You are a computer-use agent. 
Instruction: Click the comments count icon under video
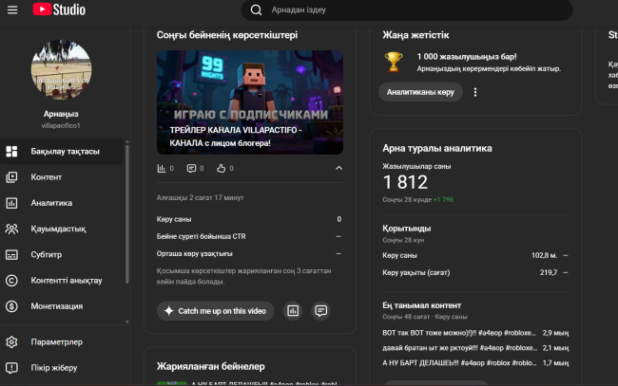[x=191, y=168]
